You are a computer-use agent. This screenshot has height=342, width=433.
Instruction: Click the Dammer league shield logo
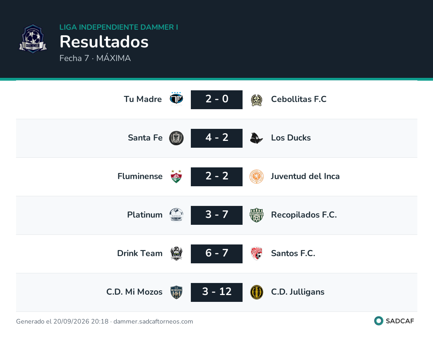pyautogui.click(x=33, y=39)
